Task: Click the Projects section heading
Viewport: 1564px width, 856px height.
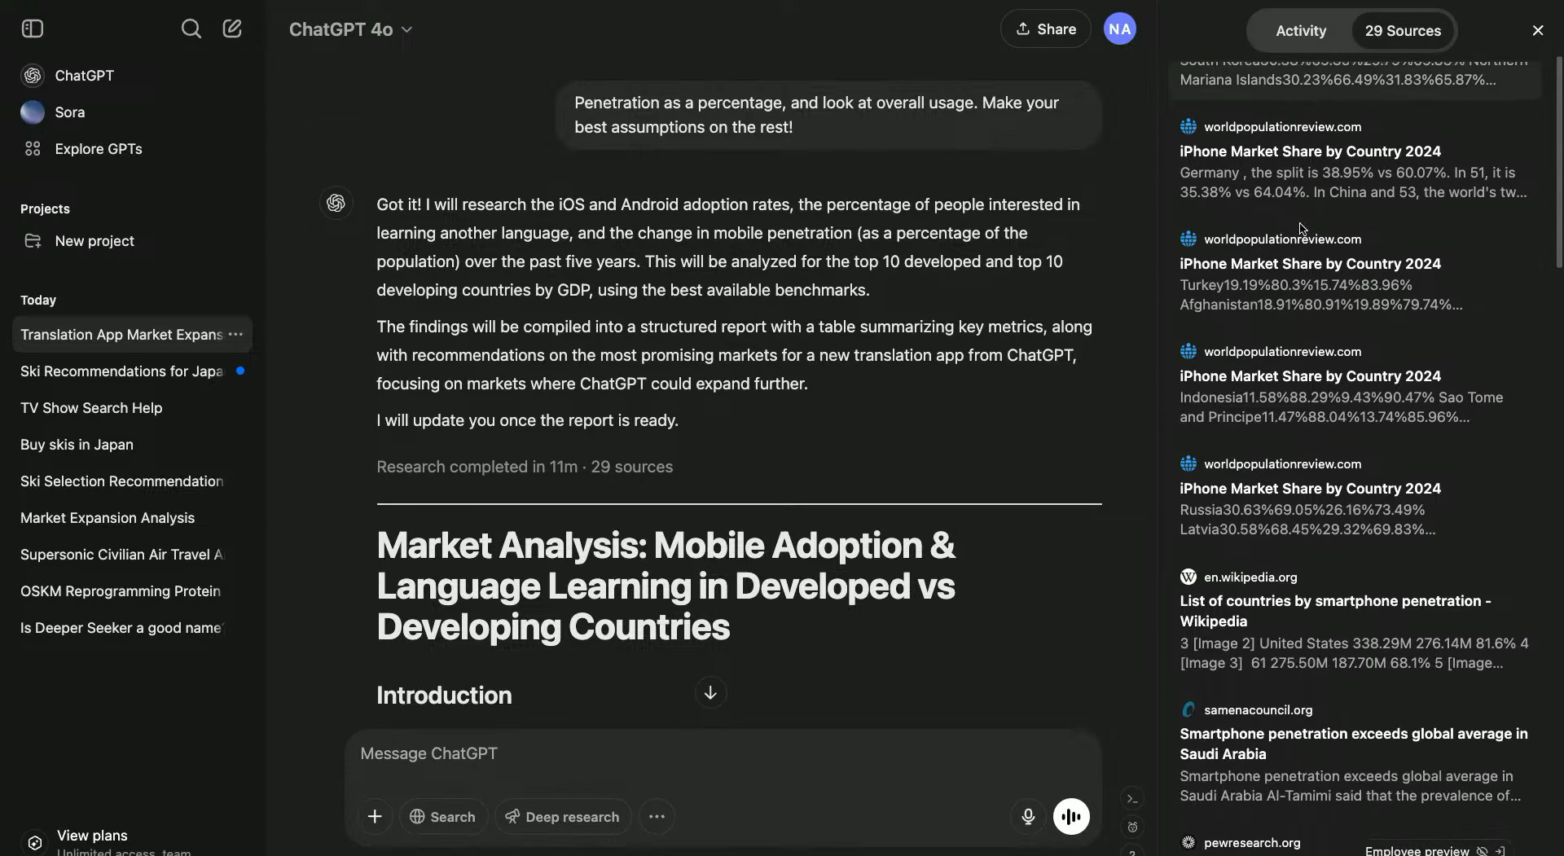Action: pos(45,209)
